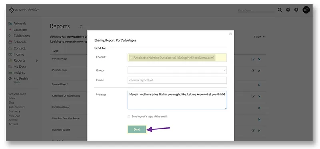Delete the Inventory Report row

[x=259, y=131]
